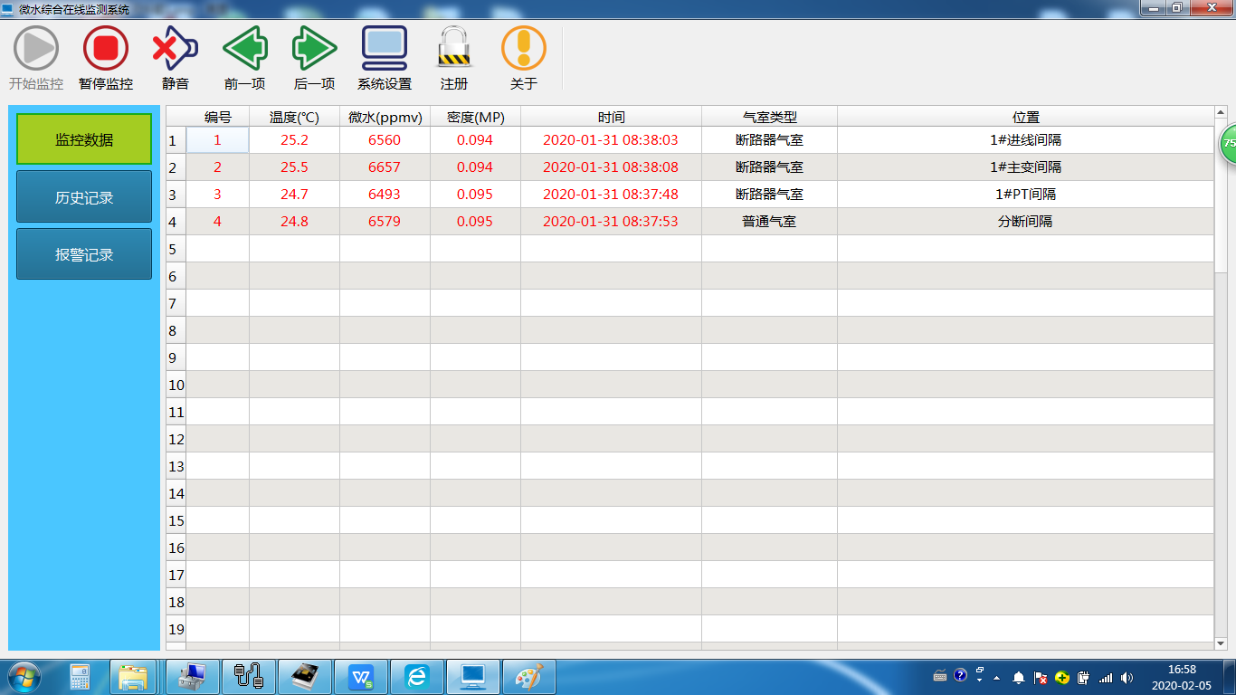Click 气室类型 column header

(769, 117)
